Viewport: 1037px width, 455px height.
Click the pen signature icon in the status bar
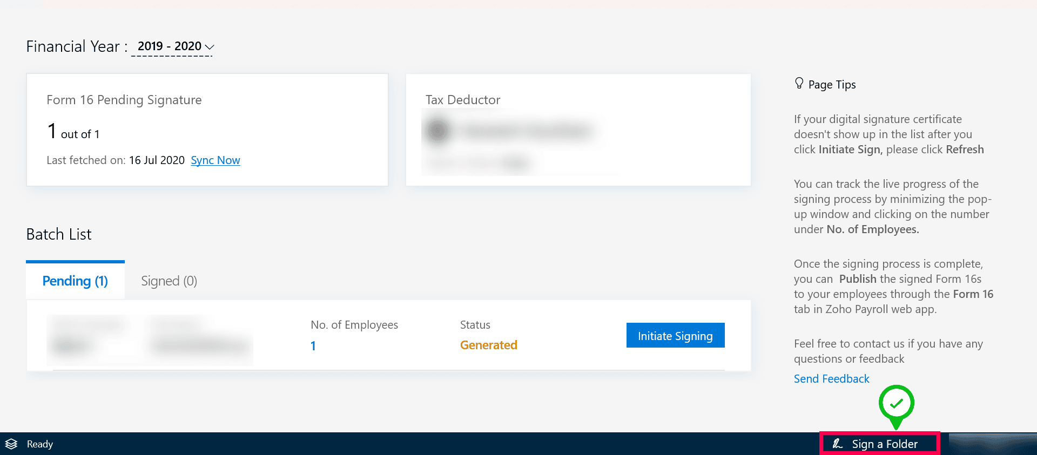pos(837,444)
